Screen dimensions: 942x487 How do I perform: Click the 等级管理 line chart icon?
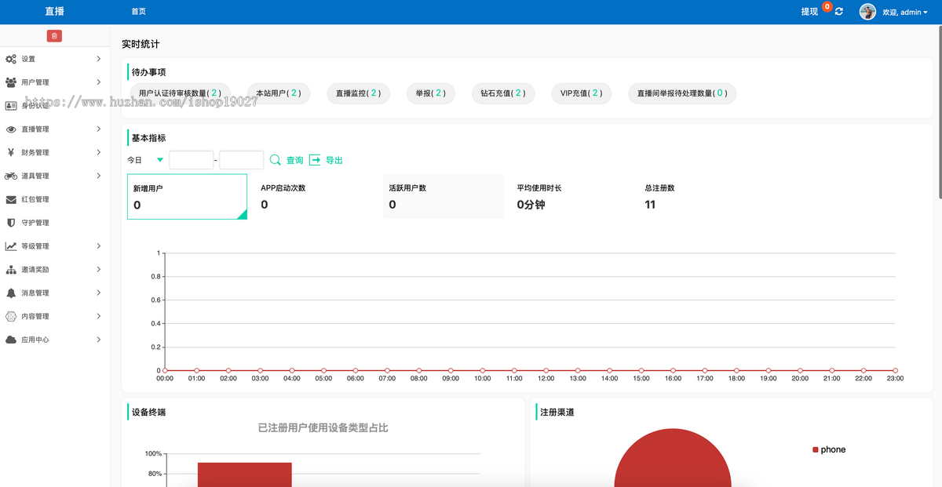[x=11, y=246]
